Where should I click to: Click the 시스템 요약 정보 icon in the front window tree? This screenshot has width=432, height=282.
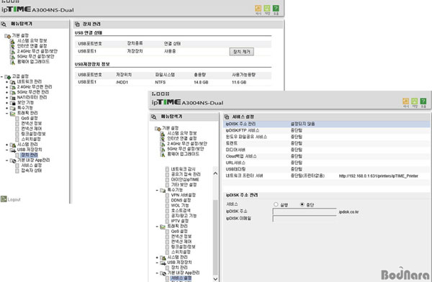(x=163, y=133)
